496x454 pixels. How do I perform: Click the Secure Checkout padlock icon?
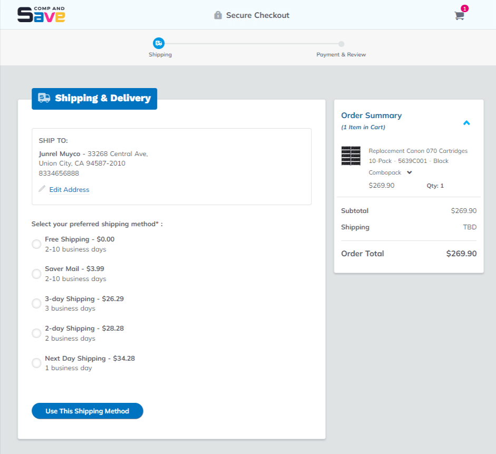pyautogui.click(x=218, y=15)
